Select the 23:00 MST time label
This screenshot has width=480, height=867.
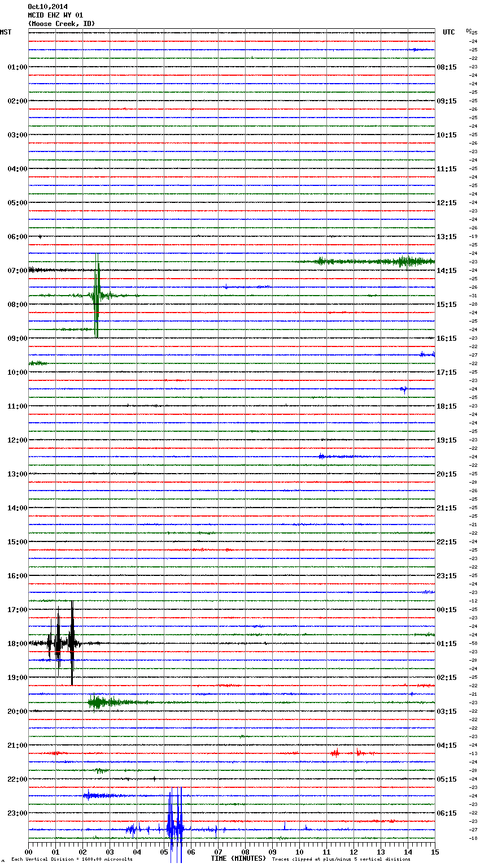(17, 813)
